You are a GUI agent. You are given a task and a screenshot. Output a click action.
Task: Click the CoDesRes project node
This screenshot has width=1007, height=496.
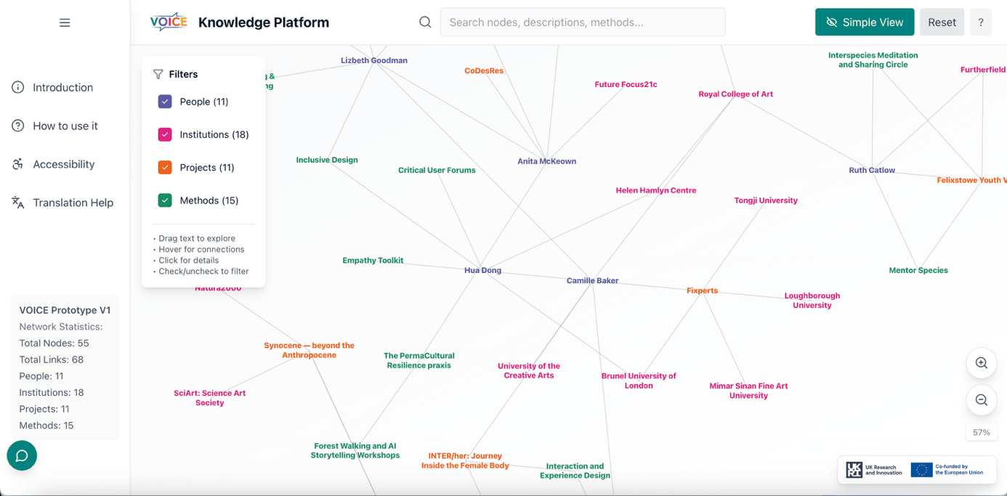click(x=484, y=70)
